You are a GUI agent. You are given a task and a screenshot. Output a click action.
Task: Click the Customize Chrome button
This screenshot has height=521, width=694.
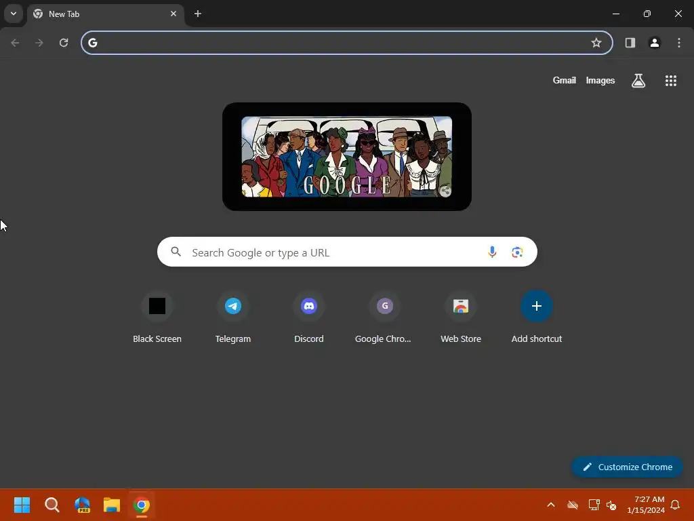(x=627, y=467)
